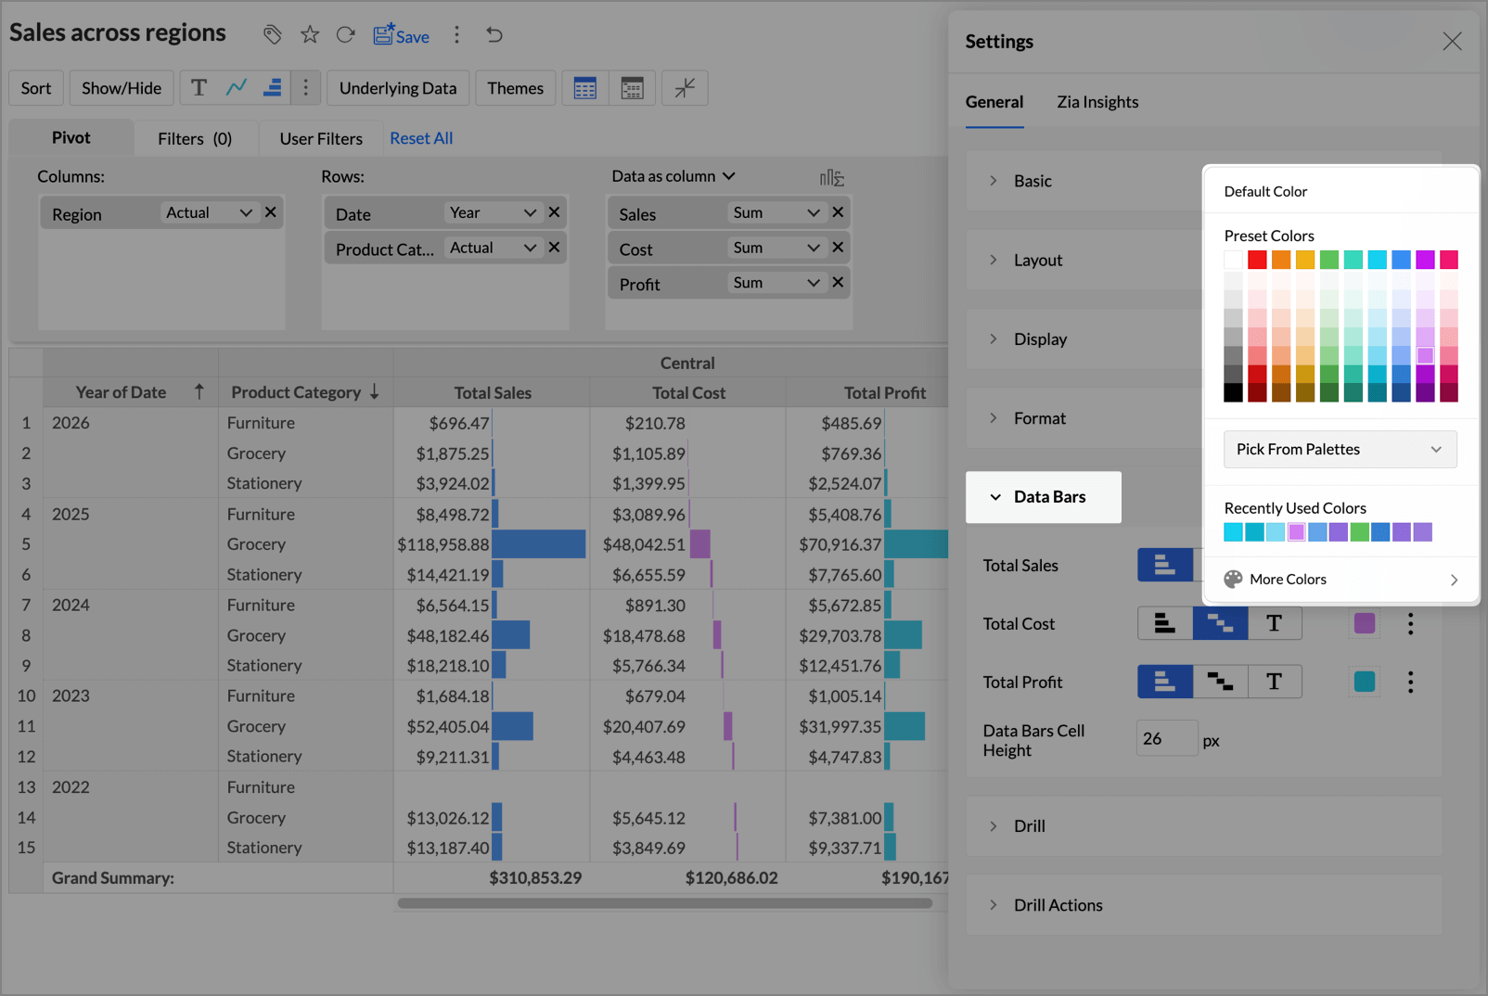Open the User Filters tab
Viewport: 1488px width, 996px height.
click(321, 139)
